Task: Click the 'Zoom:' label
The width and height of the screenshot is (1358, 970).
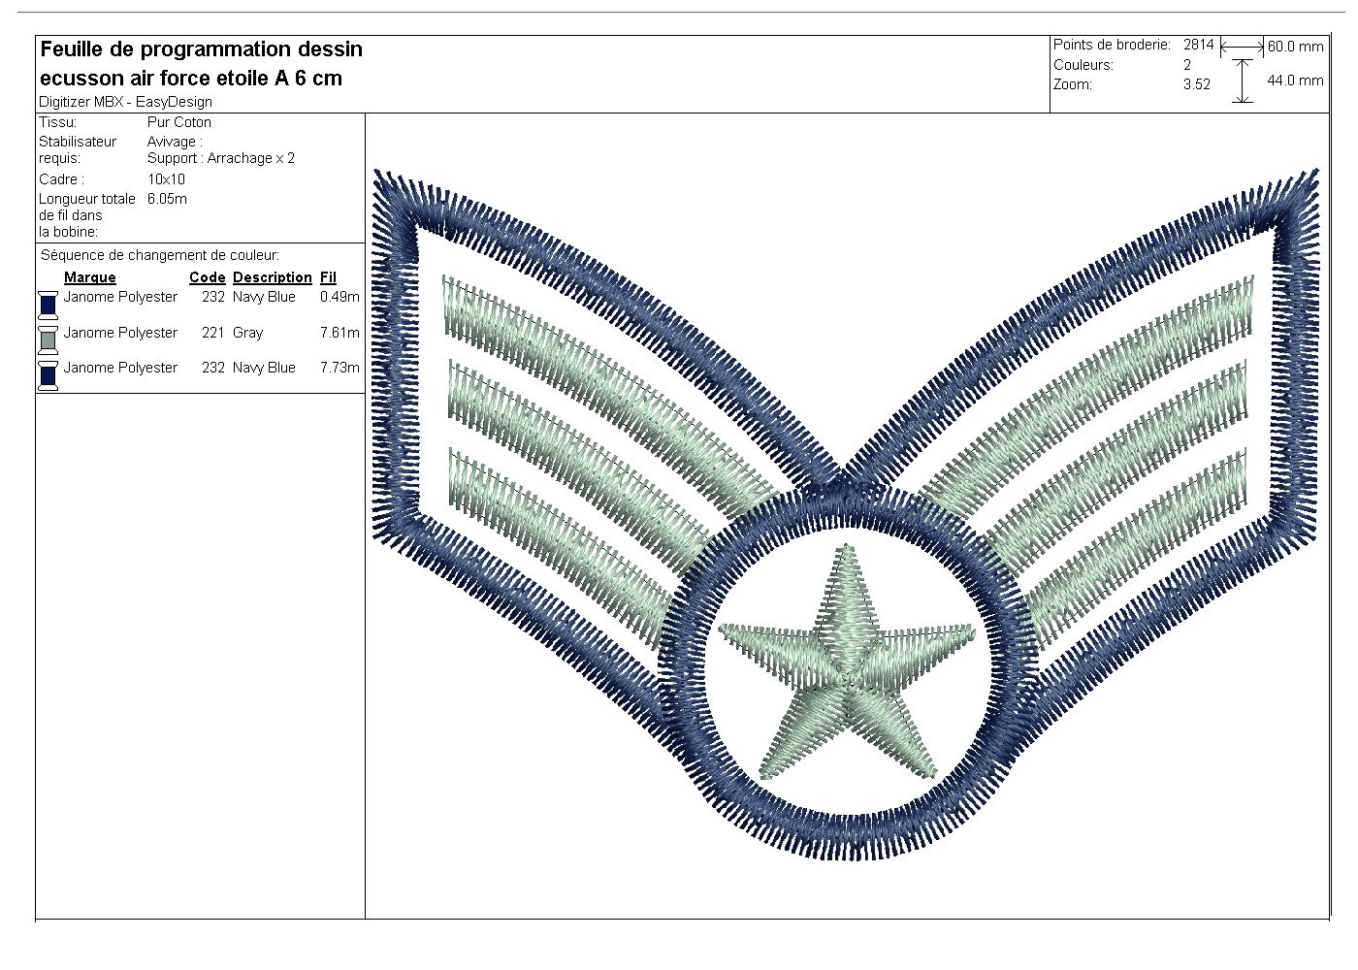Action: [1073, 84]
